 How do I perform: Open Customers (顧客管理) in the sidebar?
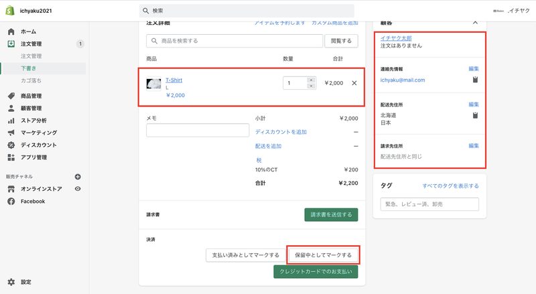pos(31,108)
